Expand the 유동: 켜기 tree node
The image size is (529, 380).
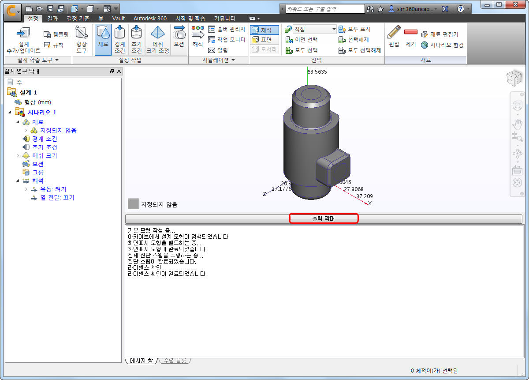(26, 189)
